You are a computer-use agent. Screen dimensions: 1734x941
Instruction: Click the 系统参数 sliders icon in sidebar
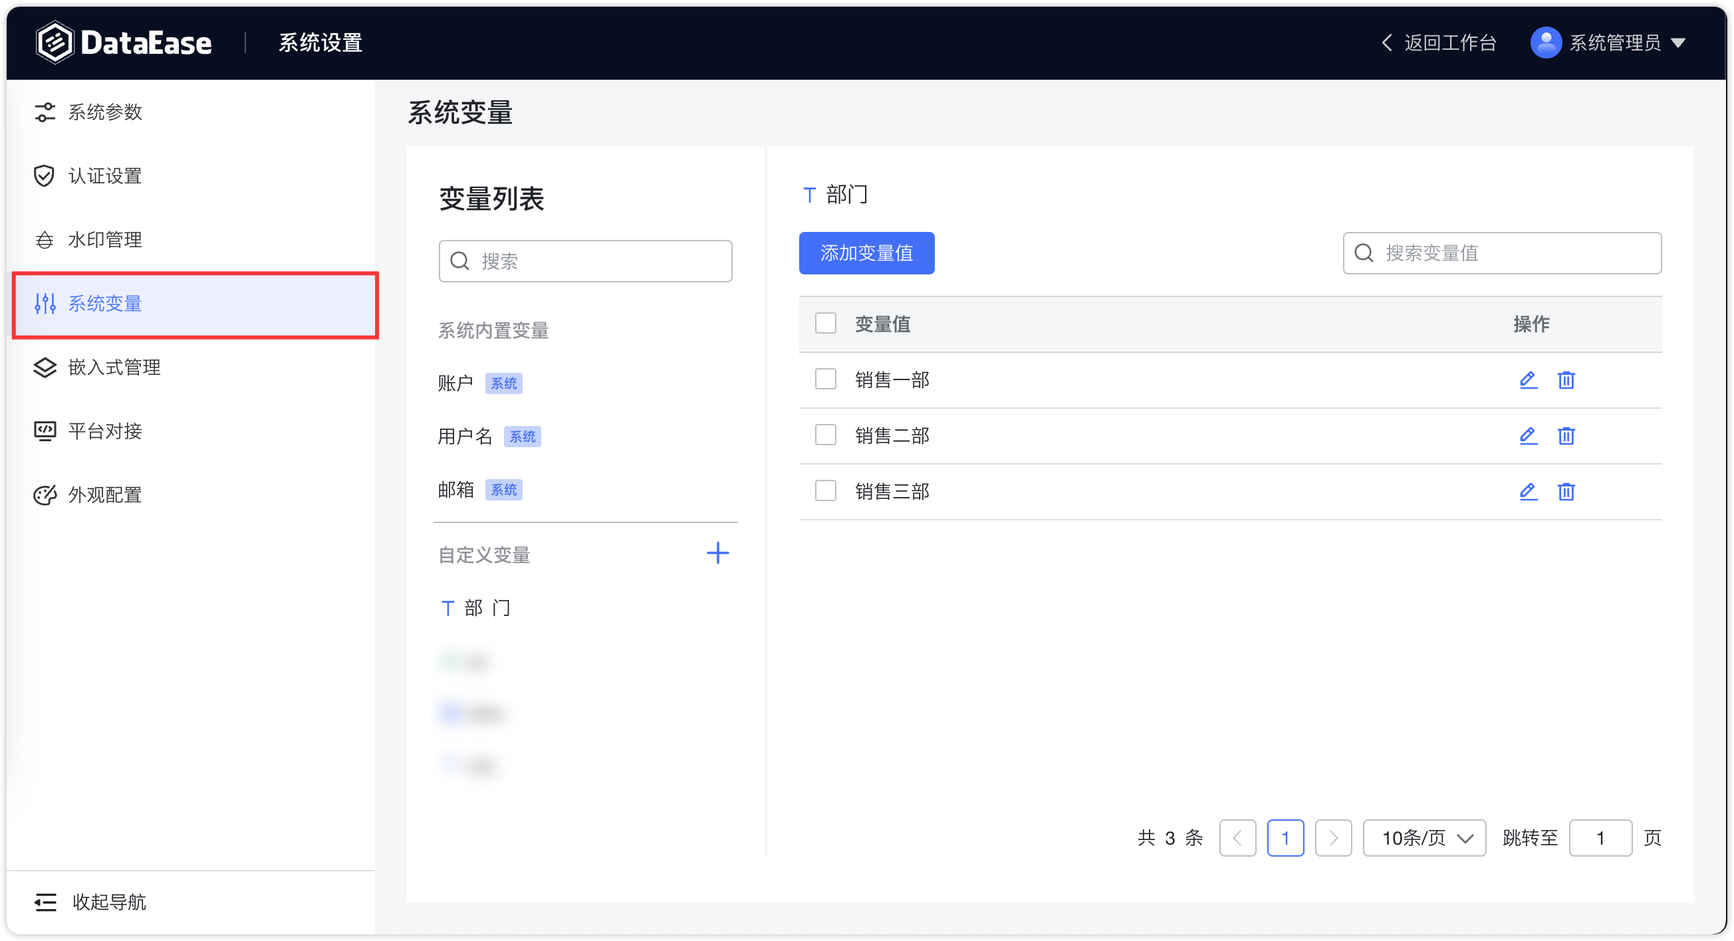tap(45, 112)
